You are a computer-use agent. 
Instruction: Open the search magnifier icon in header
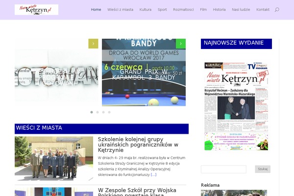click(x=277, y=10)
